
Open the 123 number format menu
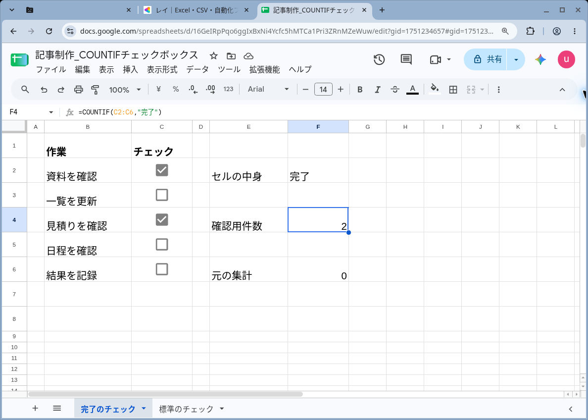(228, 89)
